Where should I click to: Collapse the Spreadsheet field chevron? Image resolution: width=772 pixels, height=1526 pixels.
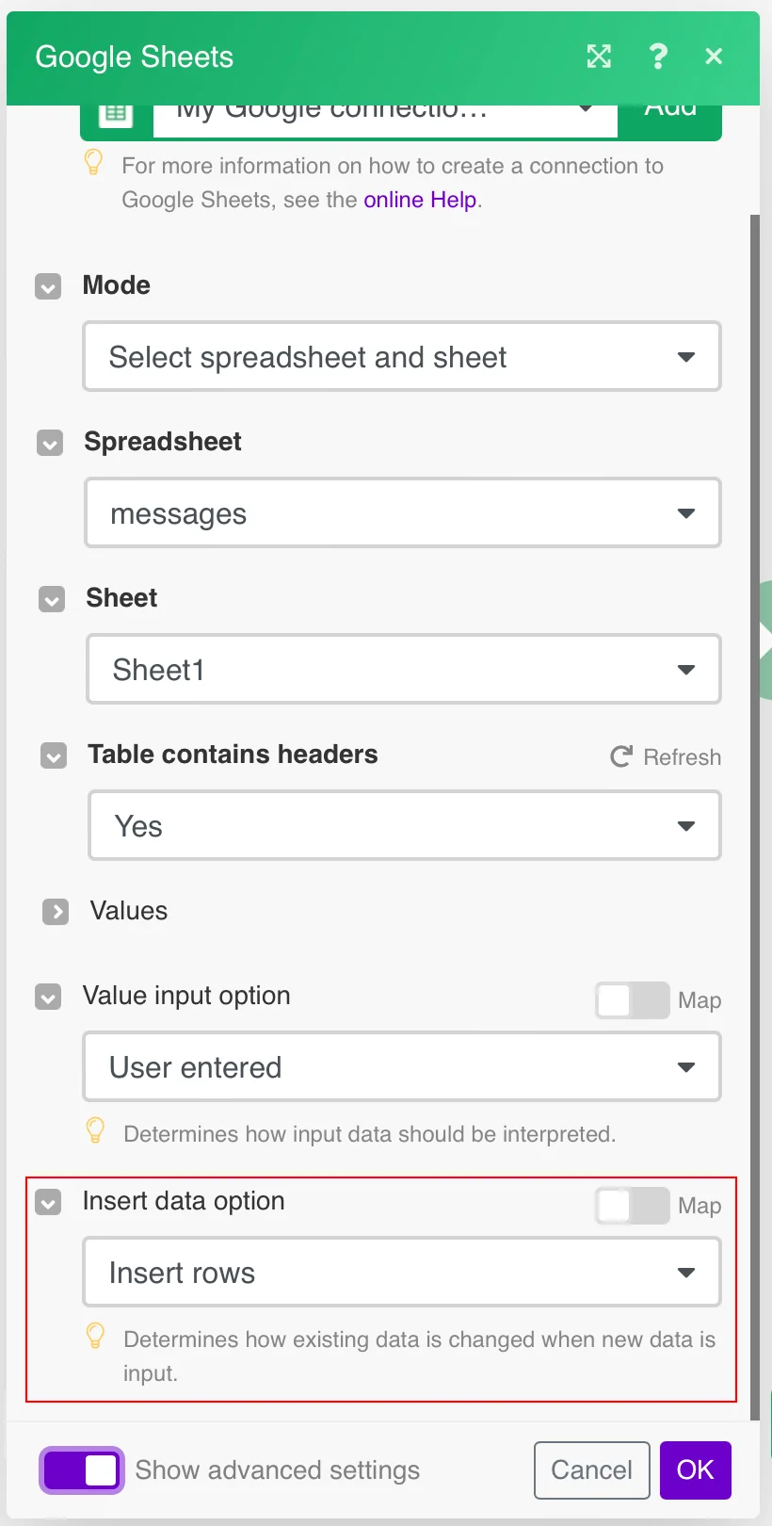click(x=50, y=443)
